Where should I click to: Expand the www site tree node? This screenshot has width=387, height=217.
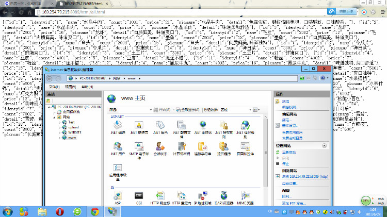pos(59,138)
